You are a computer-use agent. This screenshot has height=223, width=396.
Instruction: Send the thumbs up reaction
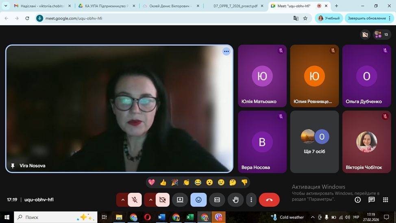(163, 182)
